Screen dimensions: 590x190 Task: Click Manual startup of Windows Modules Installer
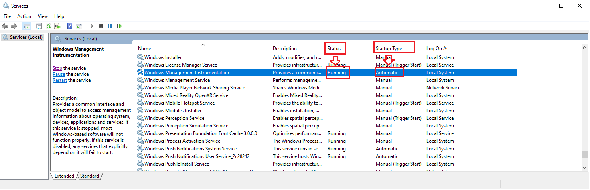384,111
